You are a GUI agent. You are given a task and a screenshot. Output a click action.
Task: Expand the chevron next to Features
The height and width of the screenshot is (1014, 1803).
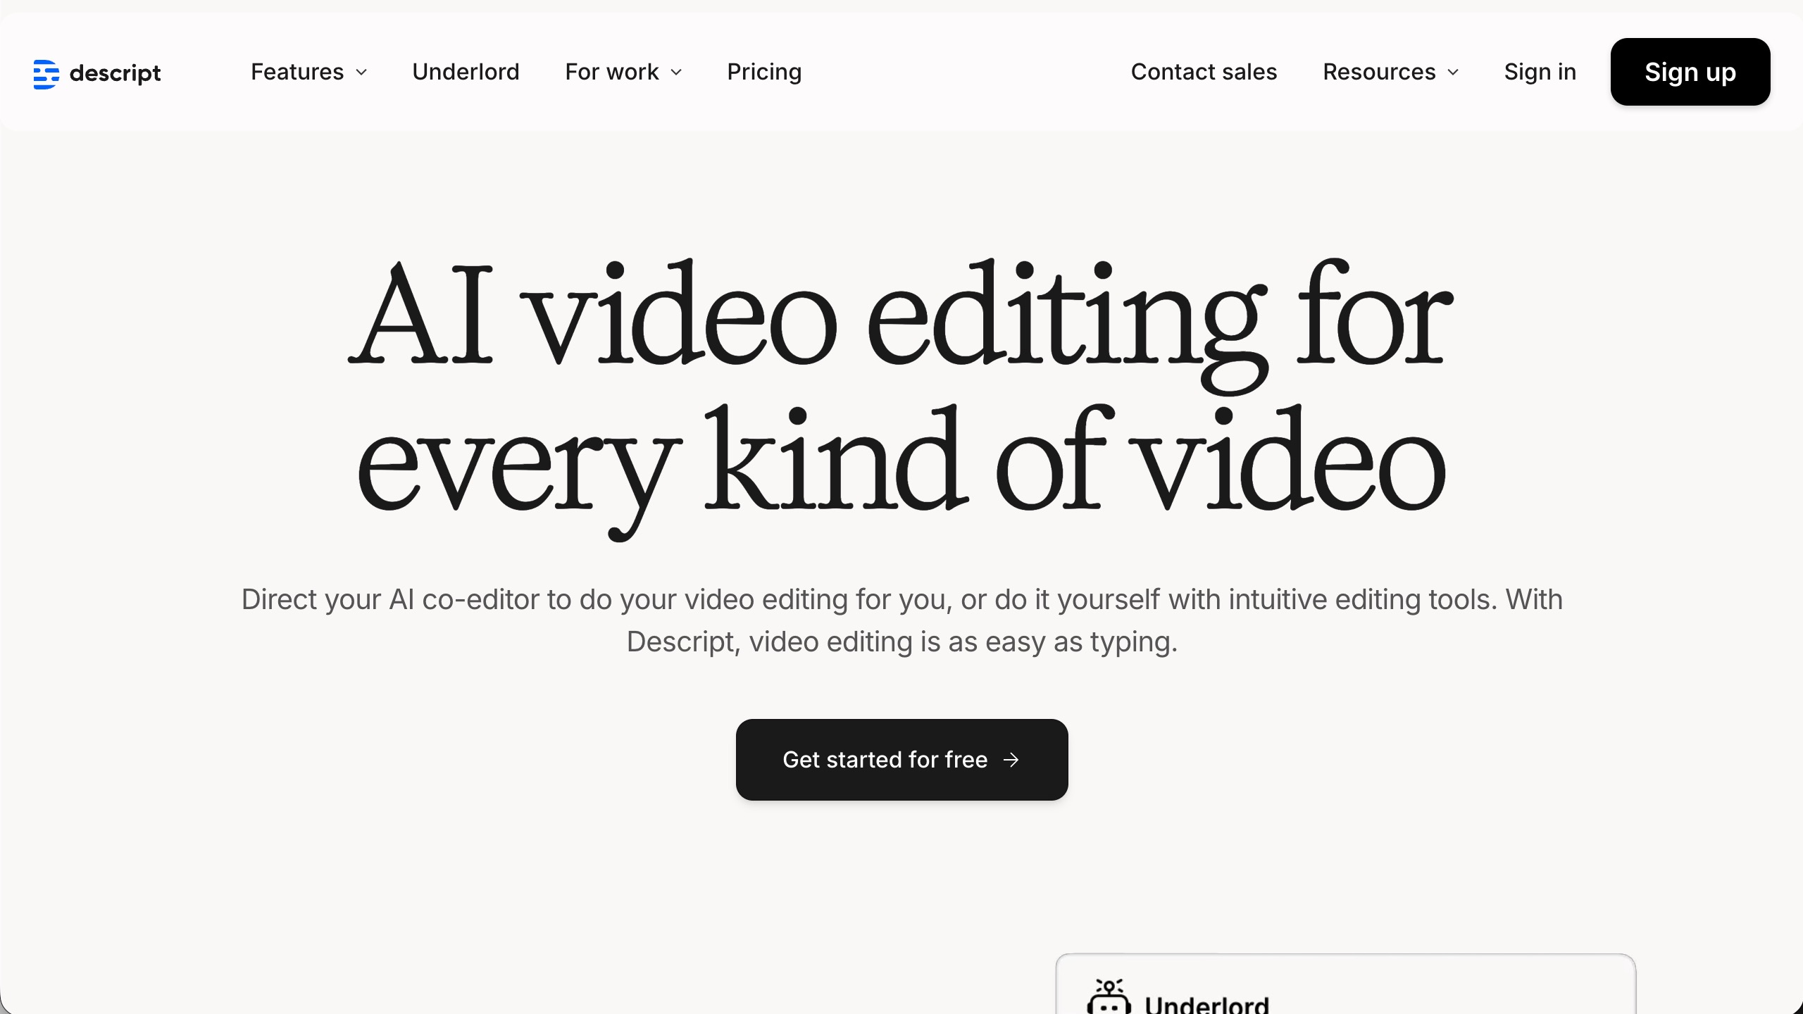[x=362, y=73]
